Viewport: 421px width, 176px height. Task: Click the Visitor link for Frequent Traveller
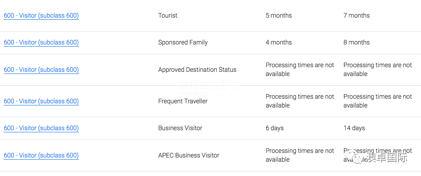[41, 101]
